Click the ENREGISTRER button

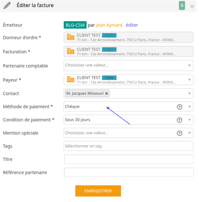pyautogui.click(x=98, y=191)
